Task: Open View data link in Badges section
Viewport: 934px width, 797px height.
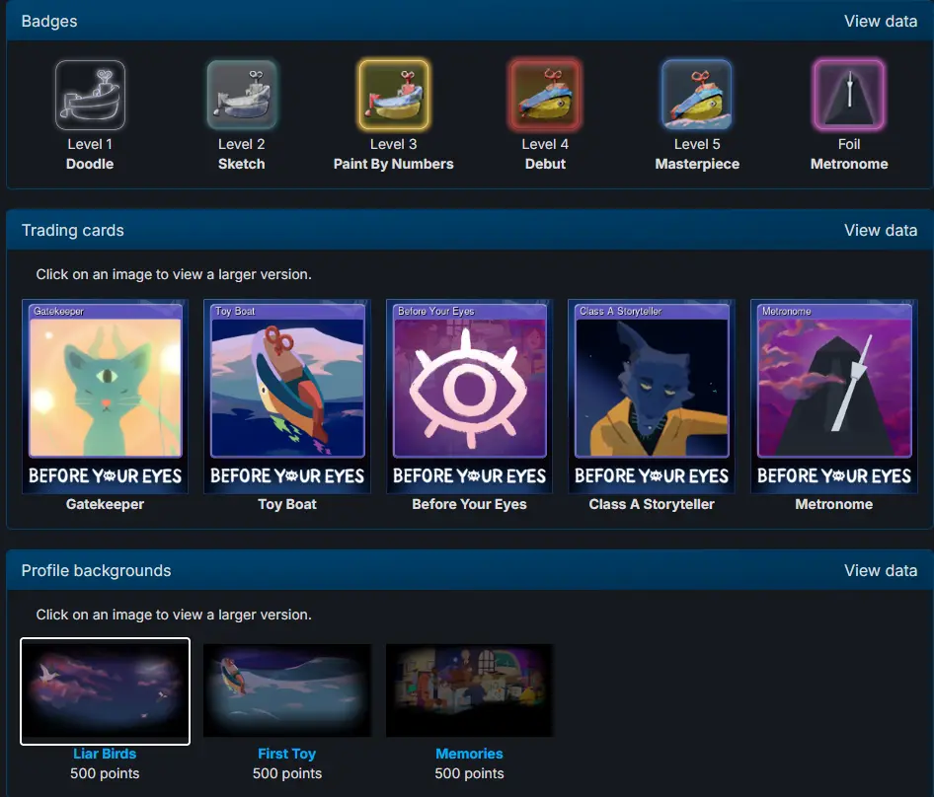Action: (x=881, y=22)
